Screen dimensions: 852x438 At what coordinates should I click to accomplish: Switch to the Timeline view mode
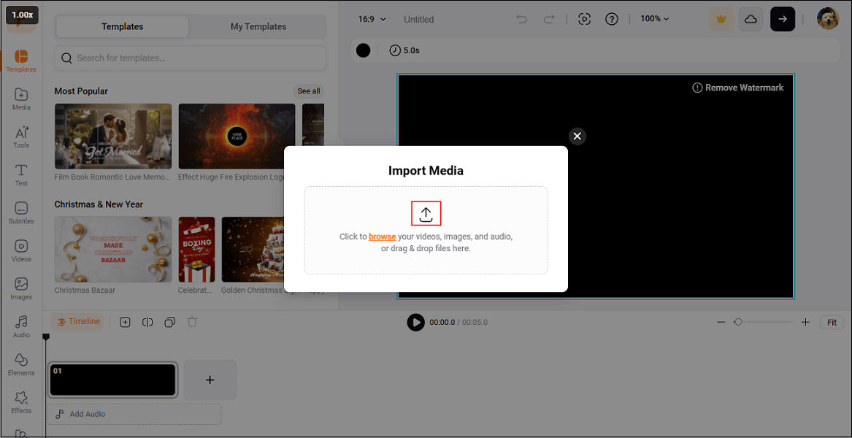77,321
